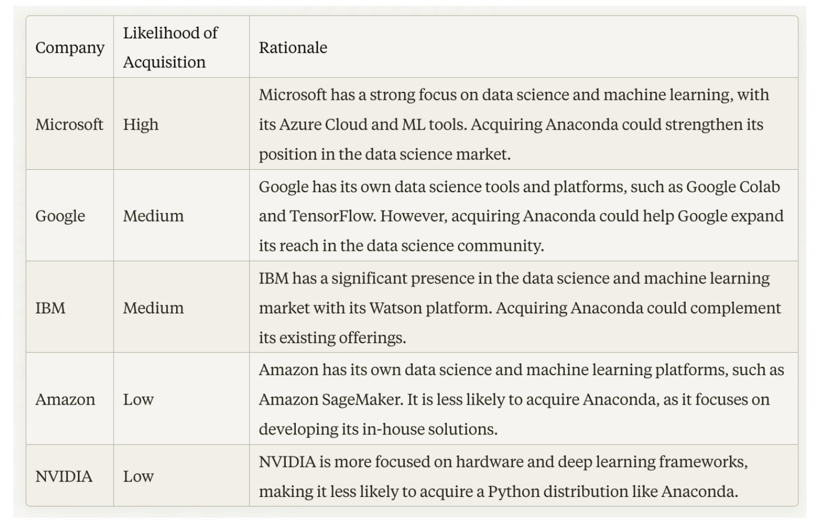The height and width of the screenshot is (522, 817).
Task: Click the Medium likelihood cell for IBM
Action: coord(182,307)
